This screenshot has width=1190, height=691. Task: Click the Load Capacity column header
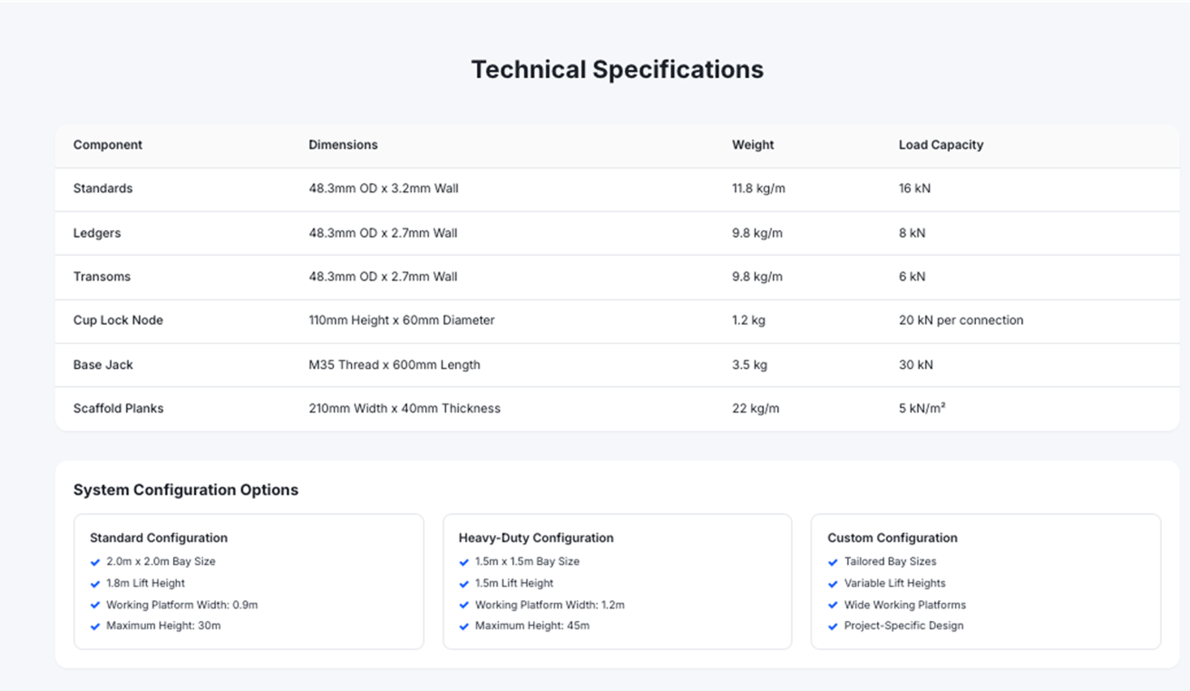[941, 145]
